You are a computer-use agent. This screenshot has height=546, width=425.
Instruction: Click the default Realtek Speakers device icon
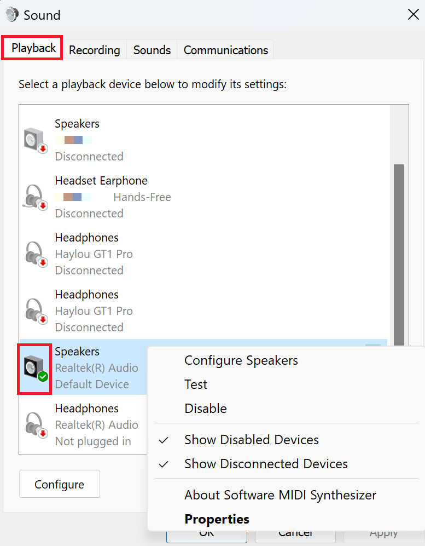(x=34, y=367)
